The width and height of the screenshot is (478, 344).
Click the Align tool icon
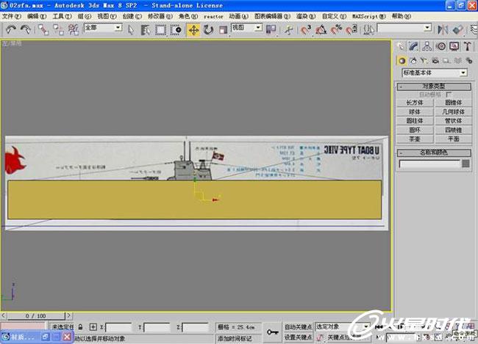(x=458, y=30)
